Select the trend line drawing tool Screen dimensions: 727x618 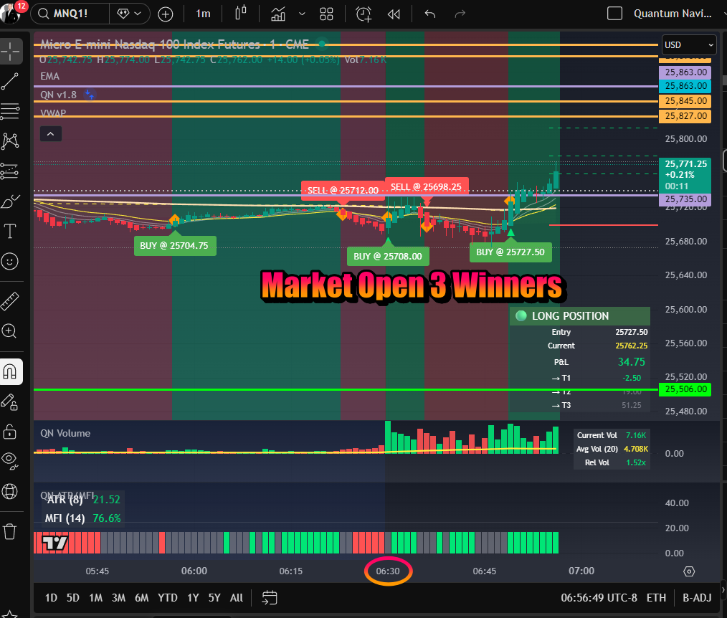click(x=11, y=81)
